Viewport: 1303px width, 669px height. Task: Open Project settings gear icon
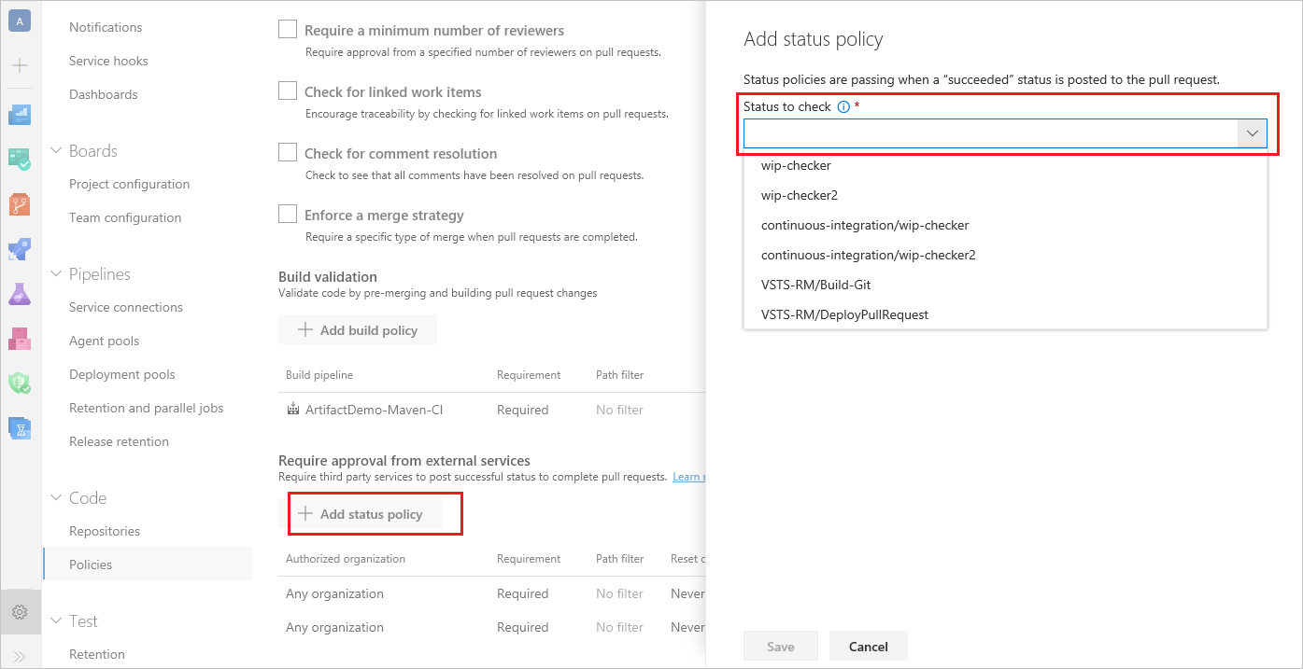[x=20, y=612]
